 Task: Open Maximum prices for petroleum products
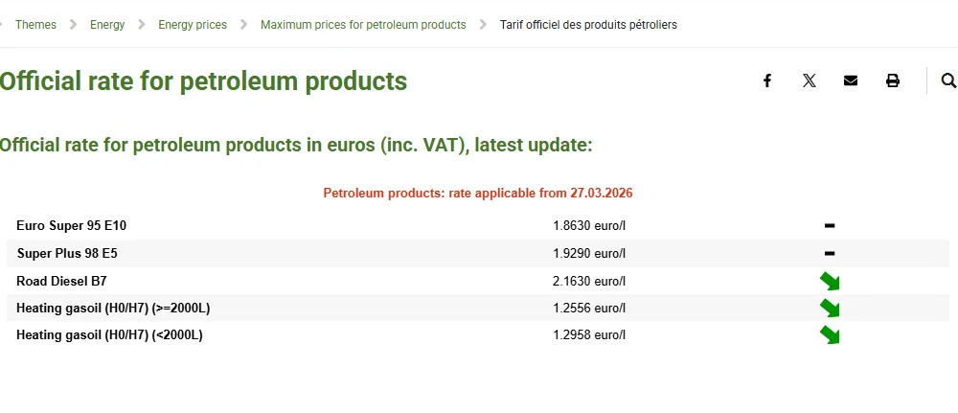[x=363, y=25]
